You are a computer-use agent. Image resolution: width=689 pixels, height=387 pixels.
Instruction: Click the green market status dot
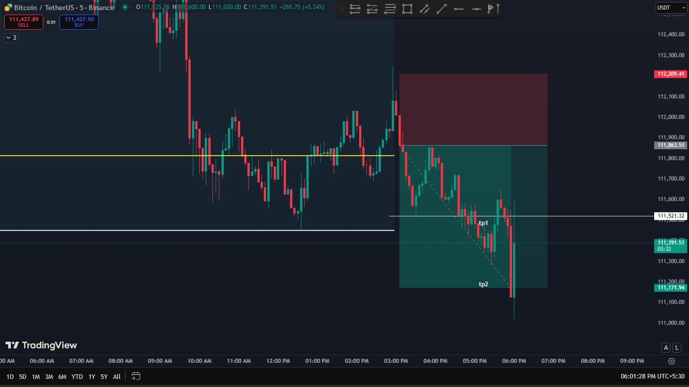125,7
